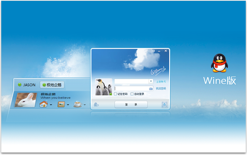Click the 'When you believe' signature text
Viewport: 247px width, 156px height.
[x=56, y=98]
